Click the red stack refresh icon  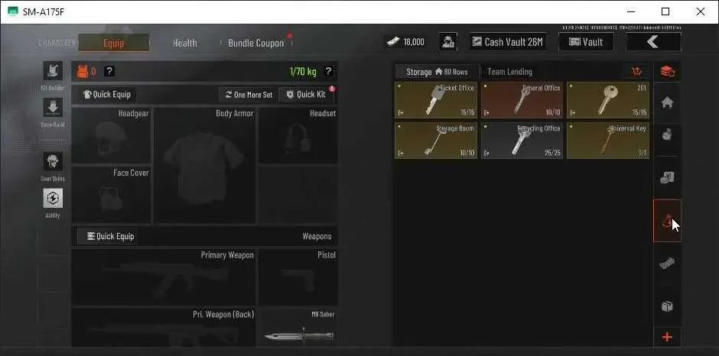pyautogui.click(x=667, y=72)
